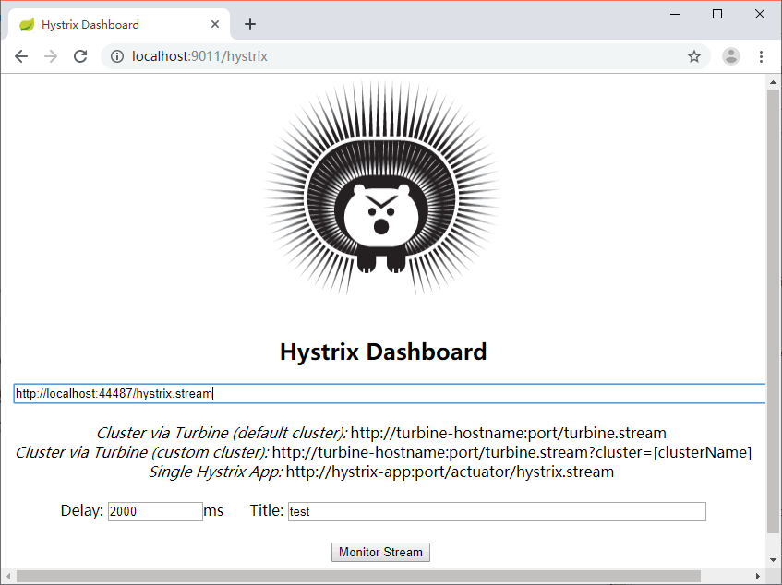Viewport: 782px width, 585px height.
Task: Click the 'Single Hystrix App:' label
Action: click(x=216, y=472)
